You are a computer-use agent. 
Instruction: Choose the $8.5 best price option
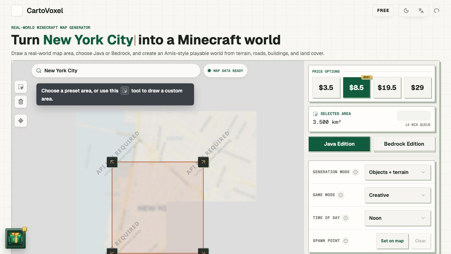coord(357,87)
